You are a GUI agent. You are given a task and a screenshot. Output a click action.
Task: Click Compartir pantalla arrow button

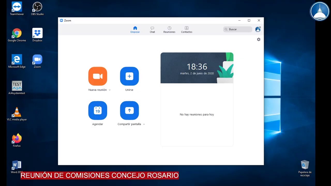pos(129,111)
